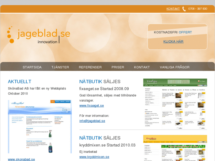Click the phone icon in top bar
This screenshot has height=161, width=215.
[184, 9]
